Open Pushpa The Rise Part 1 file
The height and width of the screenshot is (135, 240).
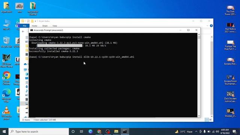(230, 45)
